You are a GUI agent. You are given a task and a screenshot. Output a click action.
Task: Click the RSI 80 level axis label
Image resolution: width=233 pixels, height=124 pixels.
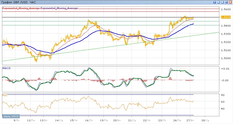[x=223, y=95]
